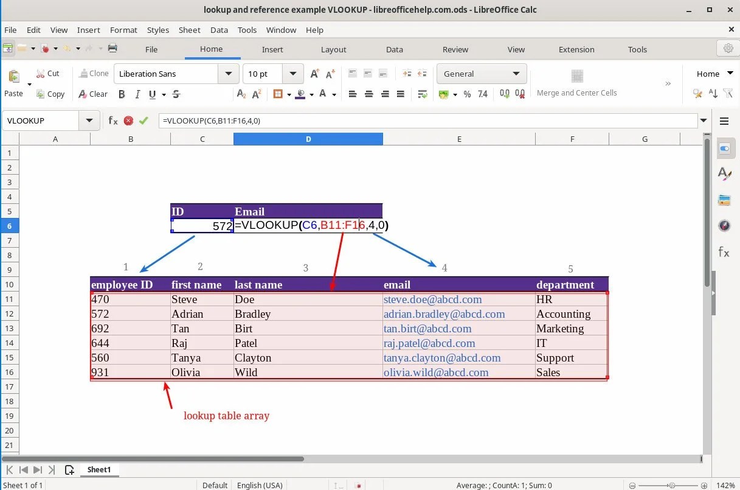Expand more toolbar items chevron
This screenshot has height=490, width=740.
click(x=668, y=83)
